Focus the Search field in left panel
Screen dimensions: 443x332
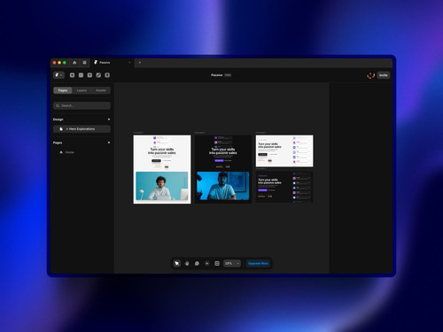point(82,105)
